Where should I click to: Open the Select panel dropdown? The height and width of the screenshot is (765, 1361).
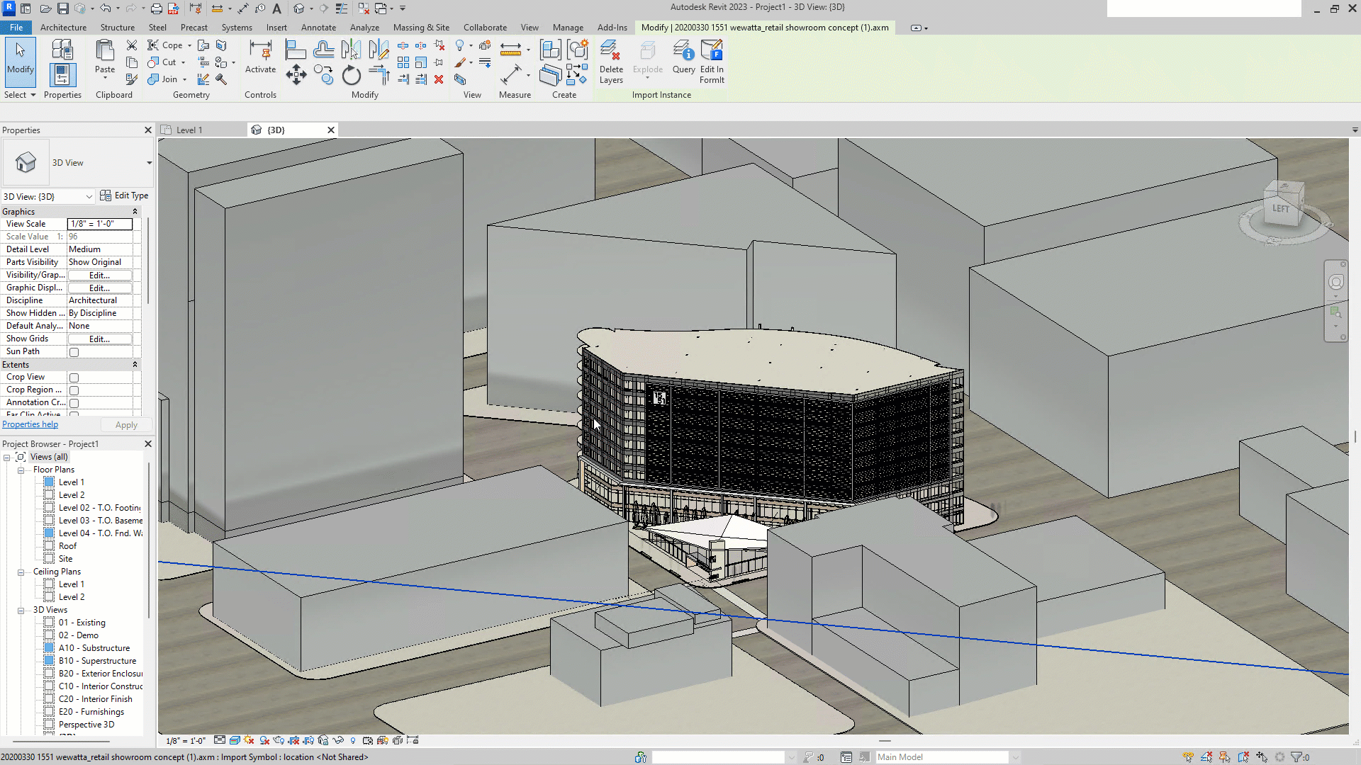click(x=20, y=95)
